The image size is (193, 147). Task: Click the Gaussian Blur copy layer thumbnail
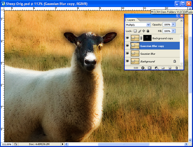(x=135, y=46)
